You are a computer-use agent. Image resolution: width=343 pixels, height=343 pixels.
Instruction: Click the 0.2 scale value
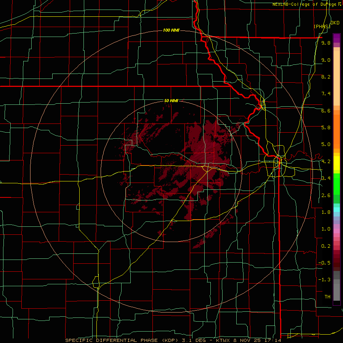pos(326,246)
